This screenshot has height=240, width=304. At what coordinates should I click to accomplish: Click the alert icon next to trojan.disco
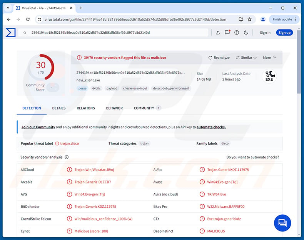(57, 144)
